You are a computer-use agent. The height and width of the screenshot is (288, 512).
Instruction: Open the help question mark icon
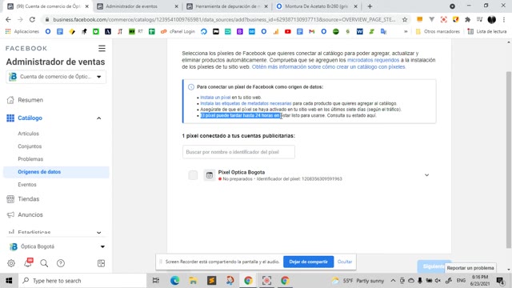pyautogui.click(x=61, y=263)
